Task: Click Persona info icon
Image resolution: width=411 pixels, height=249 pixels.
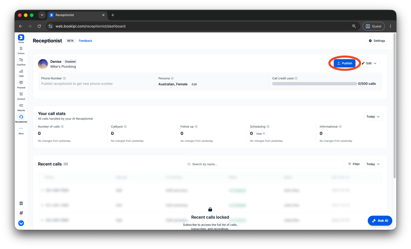Action: pyautogui.click(x=172, y=78)
